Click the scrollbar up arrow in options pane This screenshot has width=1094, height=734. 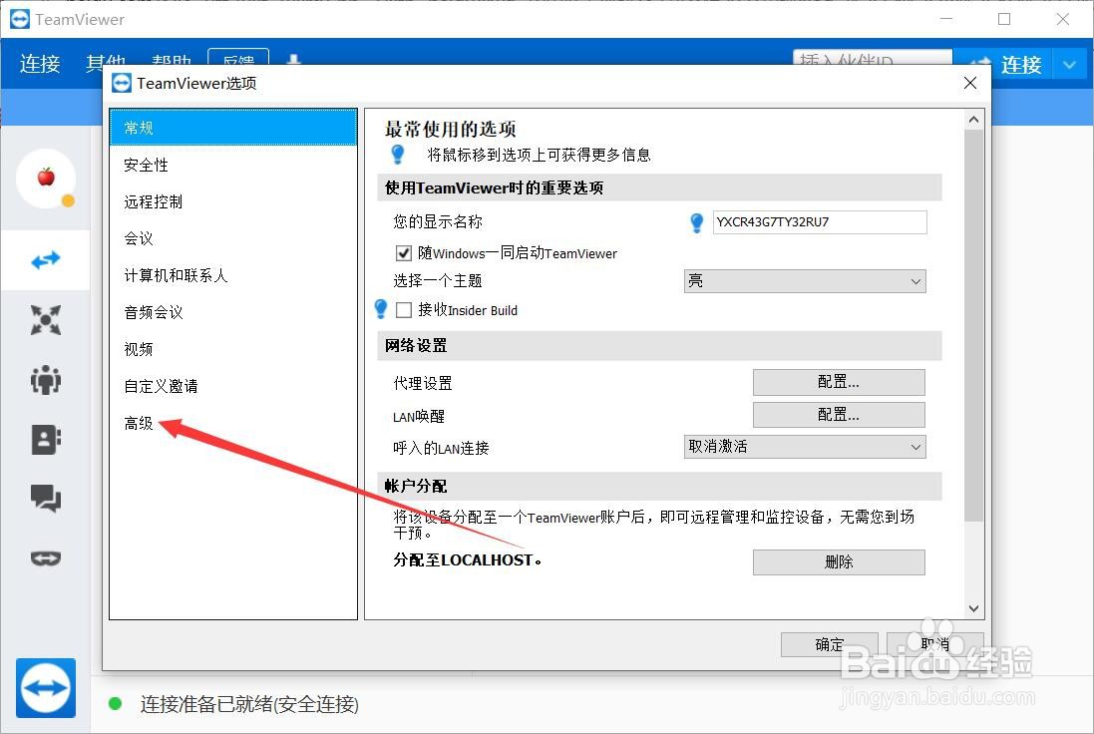coord(974,120)
